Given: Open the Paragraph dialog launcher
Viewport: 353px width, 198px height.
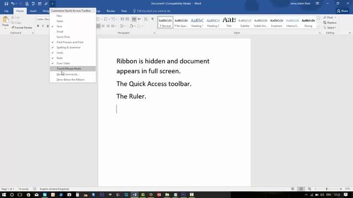Looking at the screenshot, I should [154, 33].
